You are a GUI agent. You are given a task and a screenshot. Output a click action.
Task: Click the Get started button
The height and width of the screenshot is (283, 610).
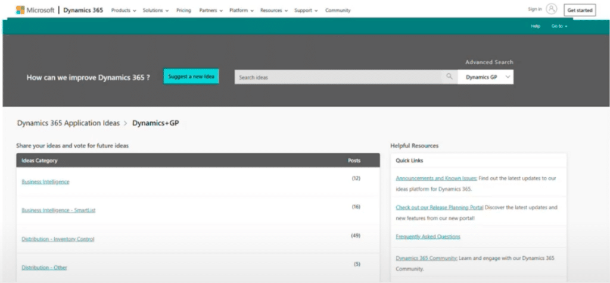(x=580, y=10)
